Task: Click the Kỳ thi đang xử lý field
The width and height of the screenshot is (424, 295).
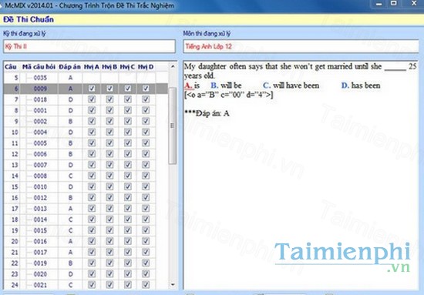Action: (89, 46)
